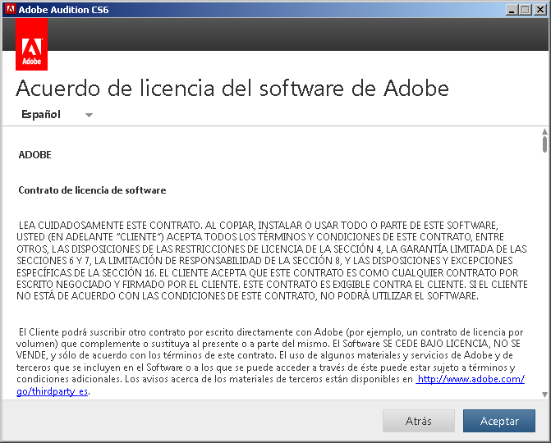Click the paragraph starting 'El Cliente podrá suscribir'
551x443 pixels.
tap(271, 362)
